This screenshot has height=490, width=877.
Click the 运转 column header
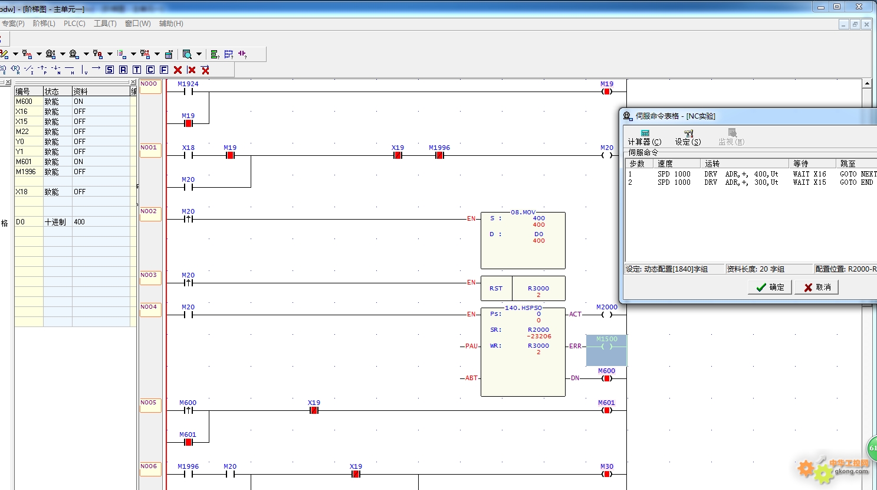point(744,164)
